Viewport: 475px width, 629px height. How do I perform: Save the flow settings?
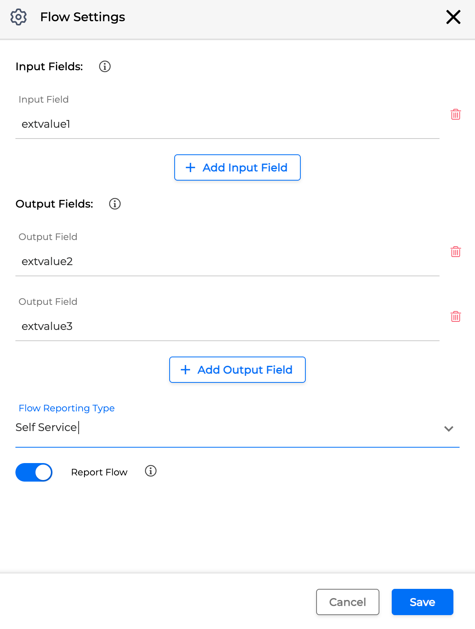(422, 602)
